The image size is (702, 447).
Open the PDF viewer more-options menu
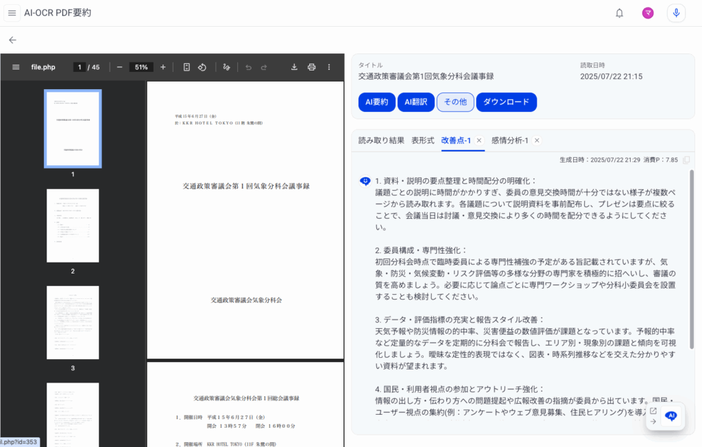[329, 67]
